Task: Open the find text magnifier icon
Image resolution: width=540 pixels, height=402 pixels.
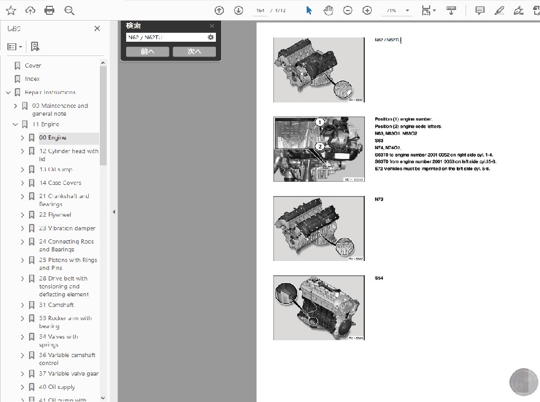Action: click(69, 11)
